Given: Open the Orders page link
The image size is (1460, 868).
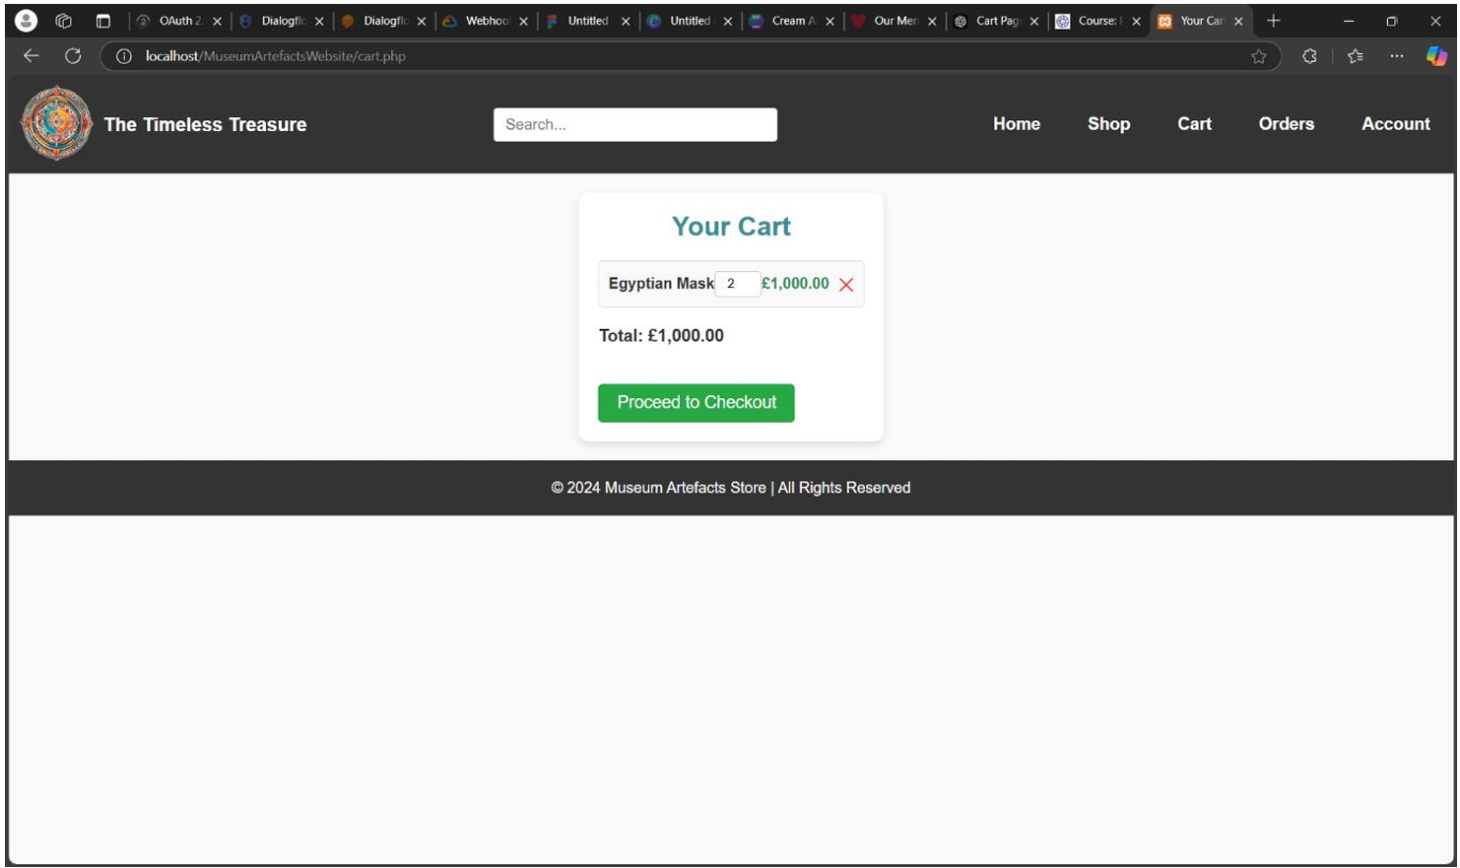Looking at the screenshot, I should pos(1286,124).
